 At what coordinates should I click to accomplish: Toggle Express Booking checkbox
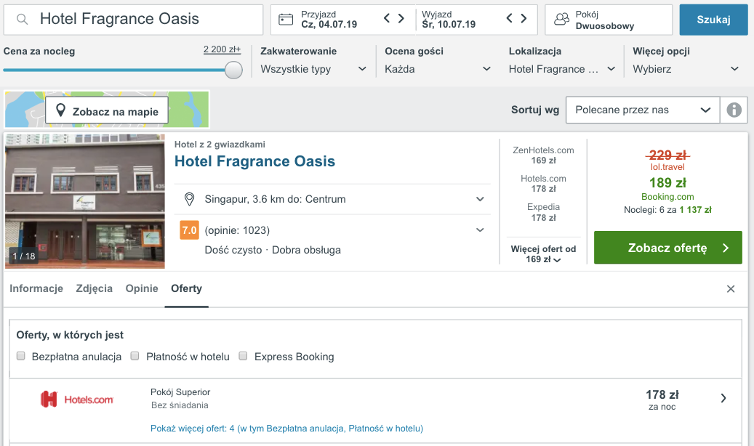(244, 356)
